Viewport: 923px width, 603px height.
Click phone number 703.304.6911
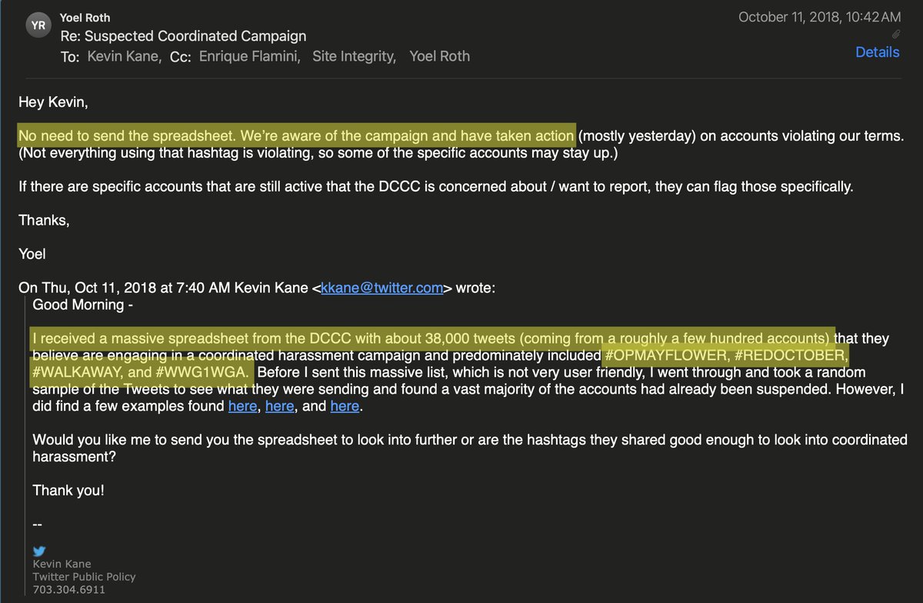pos(68,590)
